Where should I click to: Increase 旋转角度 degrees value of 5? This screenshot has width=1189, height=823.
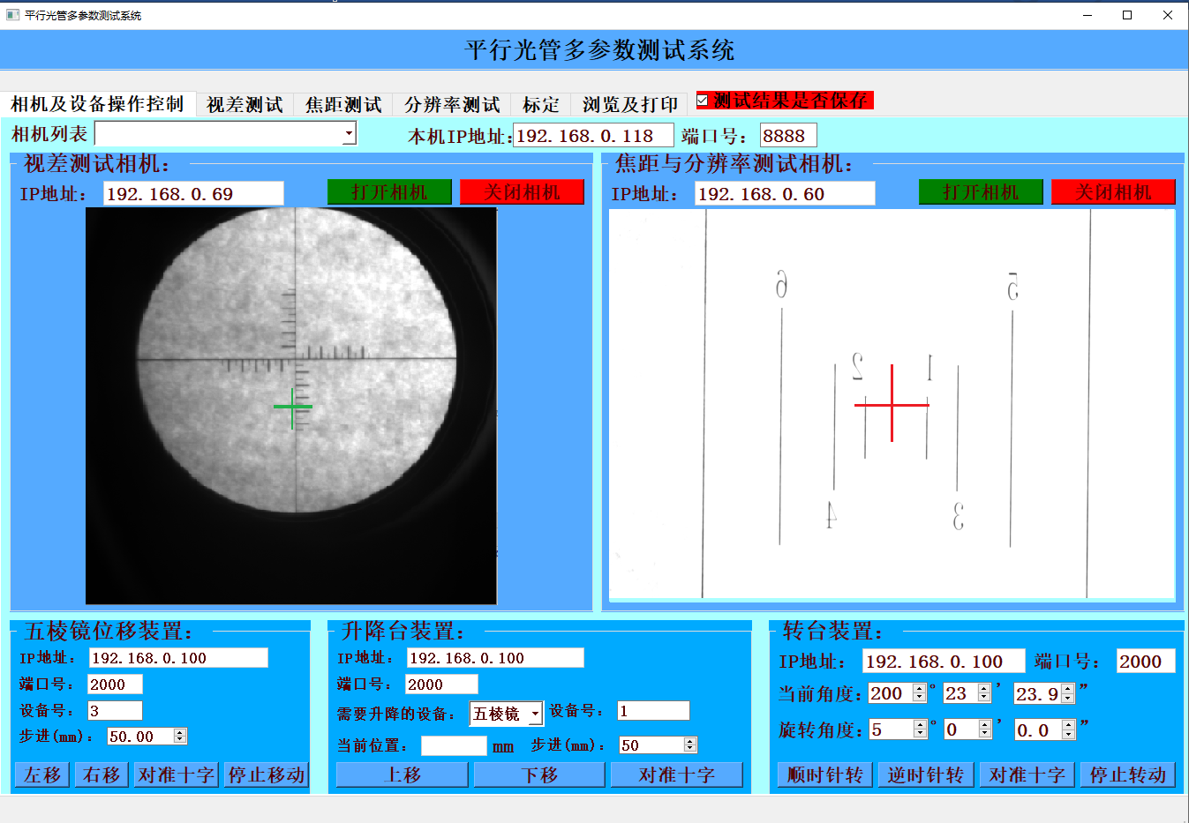pyautogui.click(x=920, y=724)
